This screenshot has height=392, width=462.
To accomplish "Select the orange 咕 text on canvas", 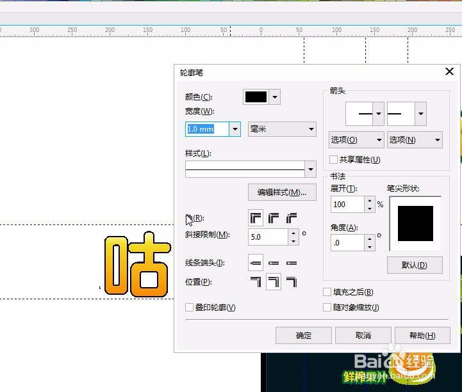I will (138, 264).
